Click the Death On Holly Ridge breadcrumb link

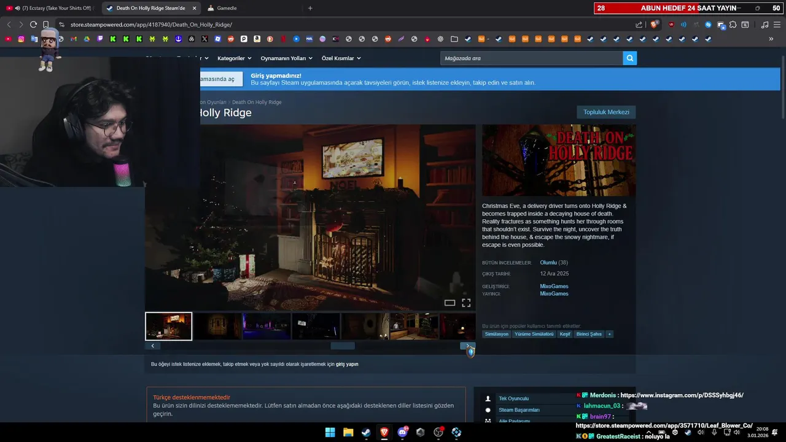click(257, 102)
